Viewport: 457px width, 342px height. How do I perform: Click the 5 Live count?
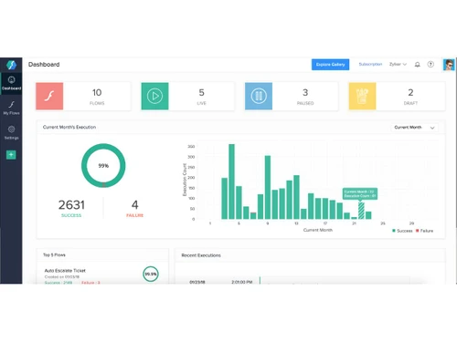tap(201, 92)
